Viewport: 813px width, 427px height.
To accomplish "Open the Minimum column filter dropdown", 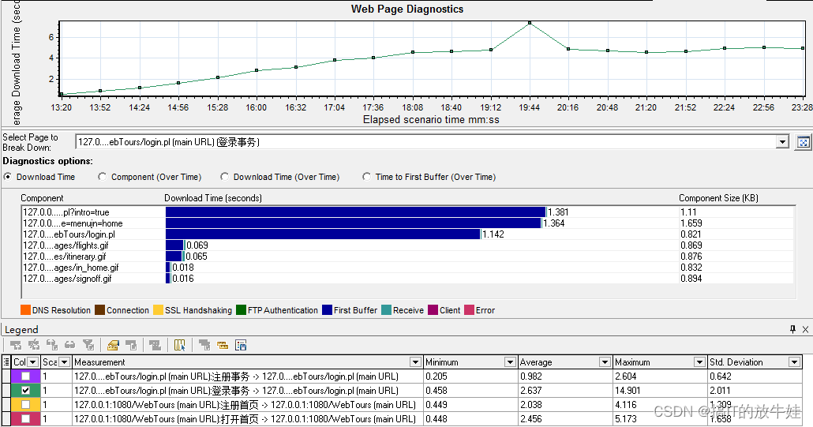I will [510, 361].
